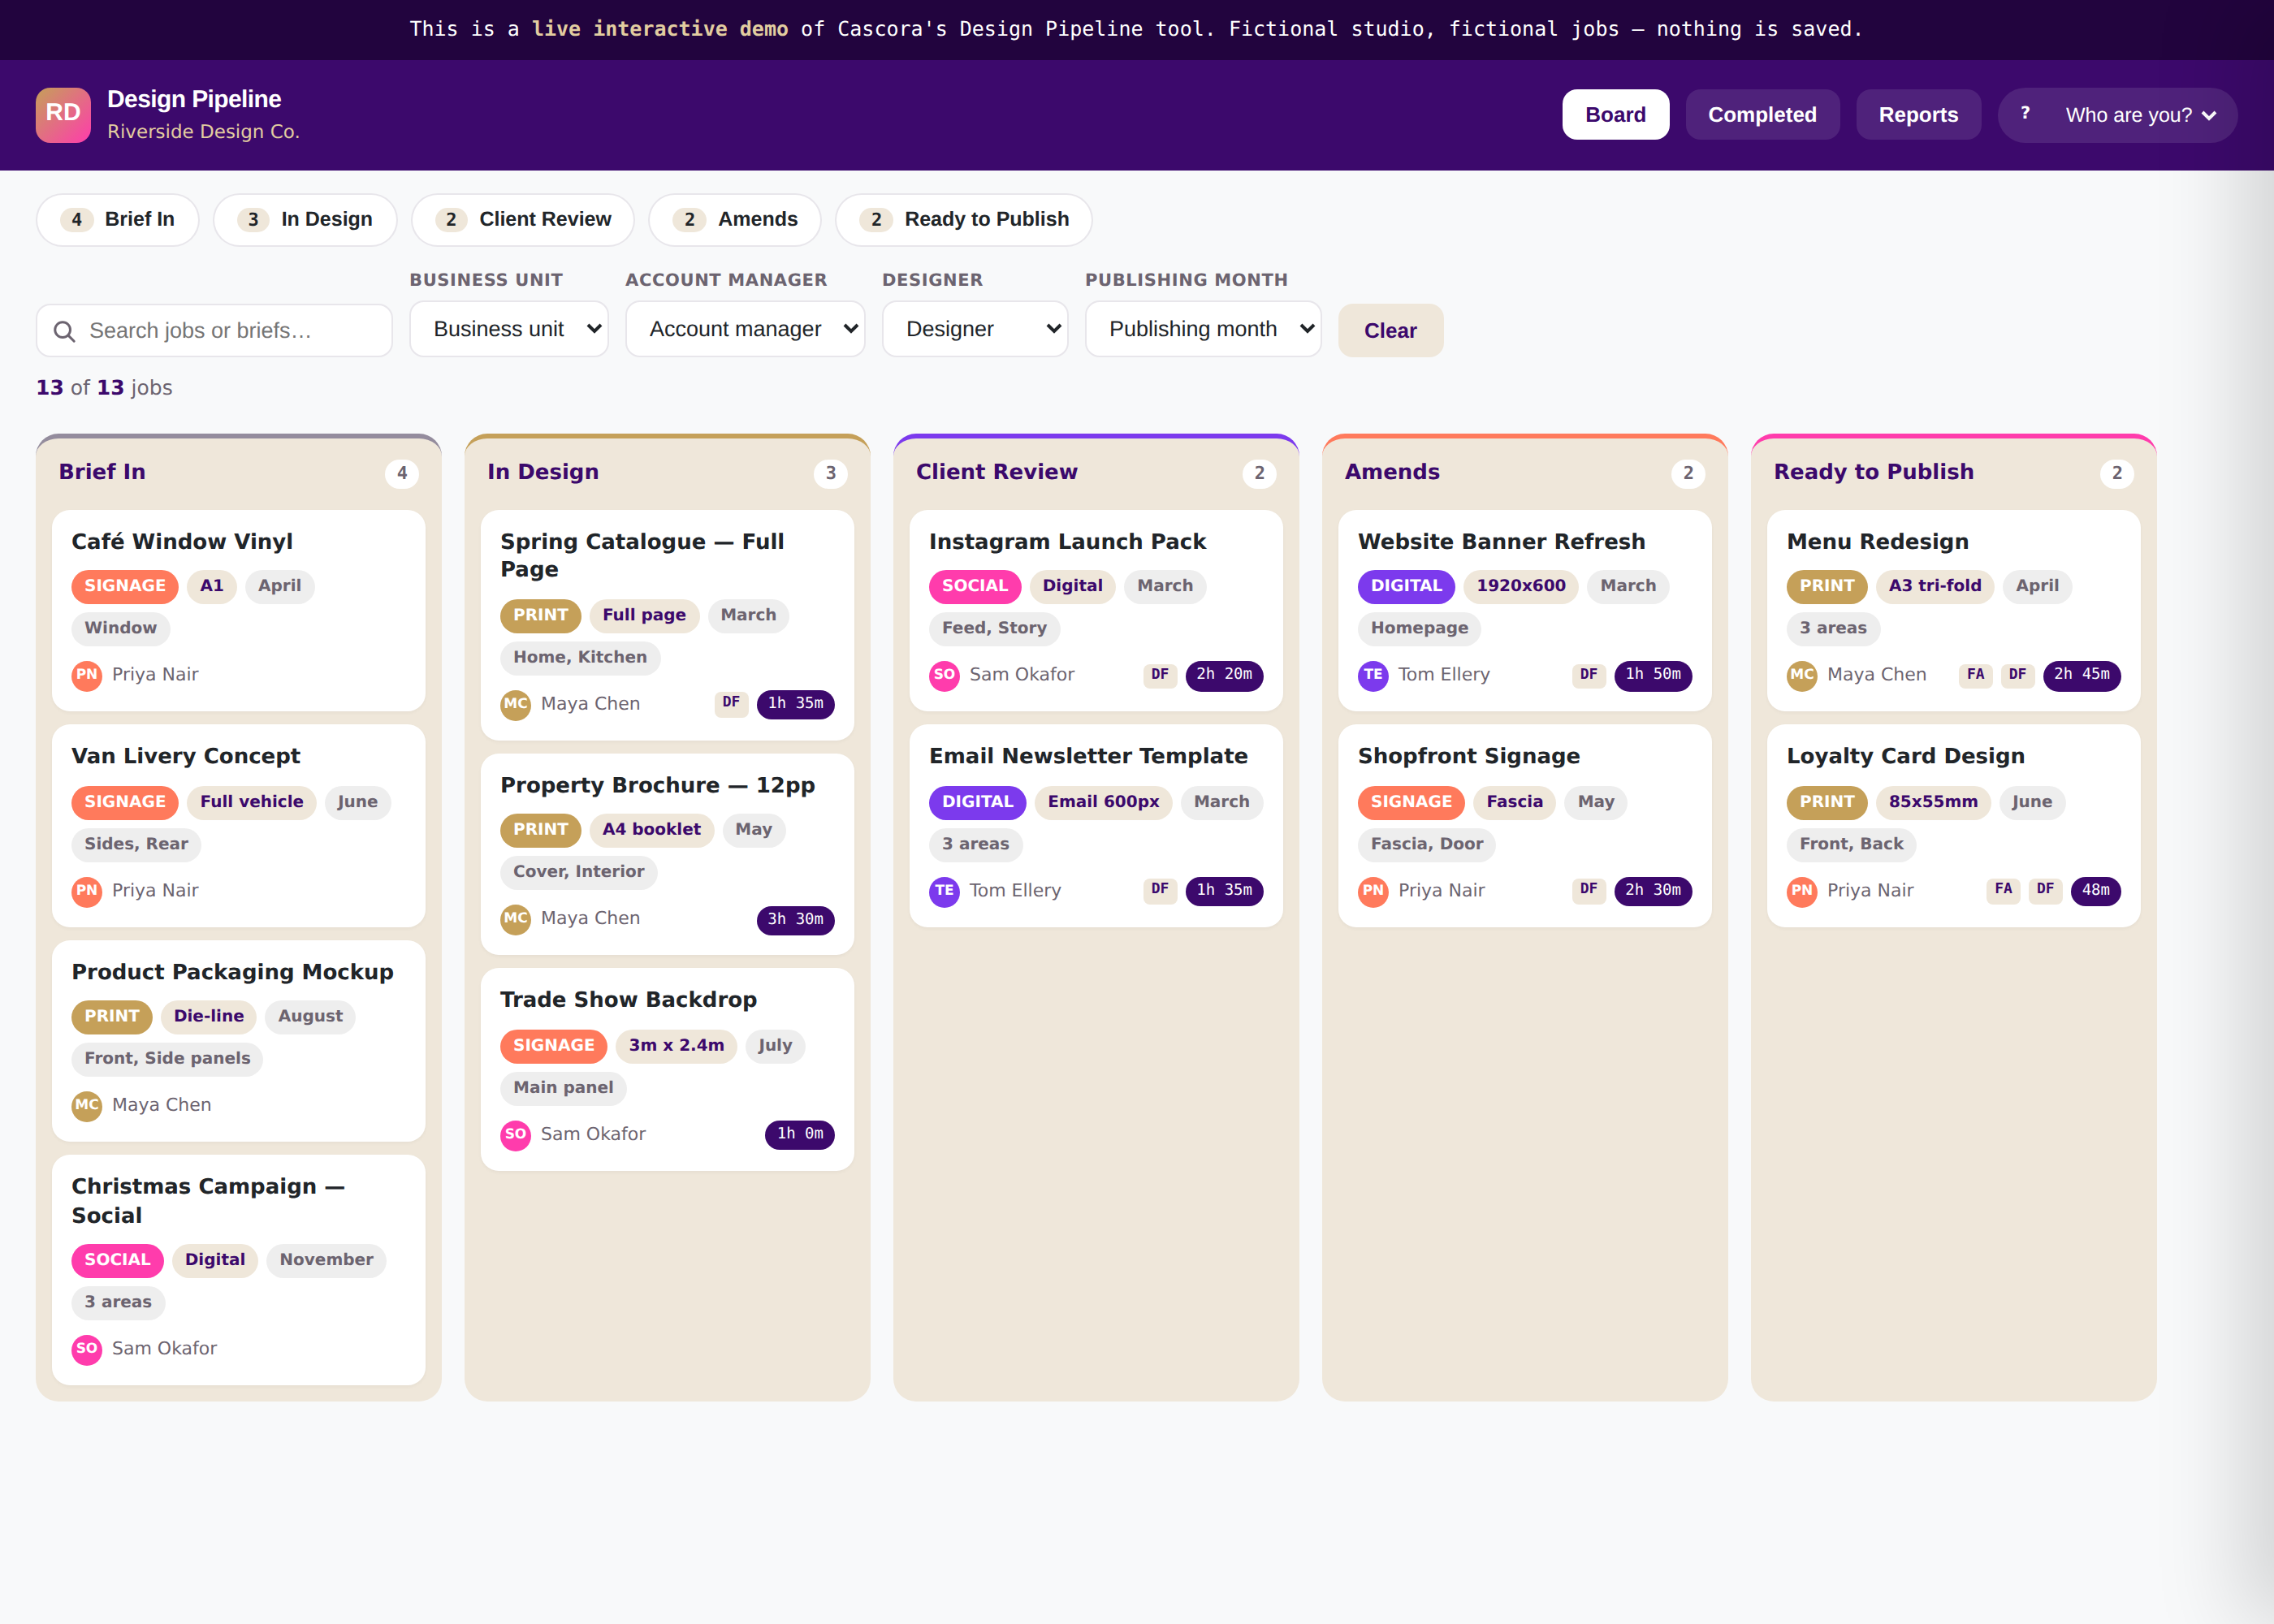The image size is (2274, 1624).
Task: Click the A3 tri-fold tag
Action: point(1934,587)
